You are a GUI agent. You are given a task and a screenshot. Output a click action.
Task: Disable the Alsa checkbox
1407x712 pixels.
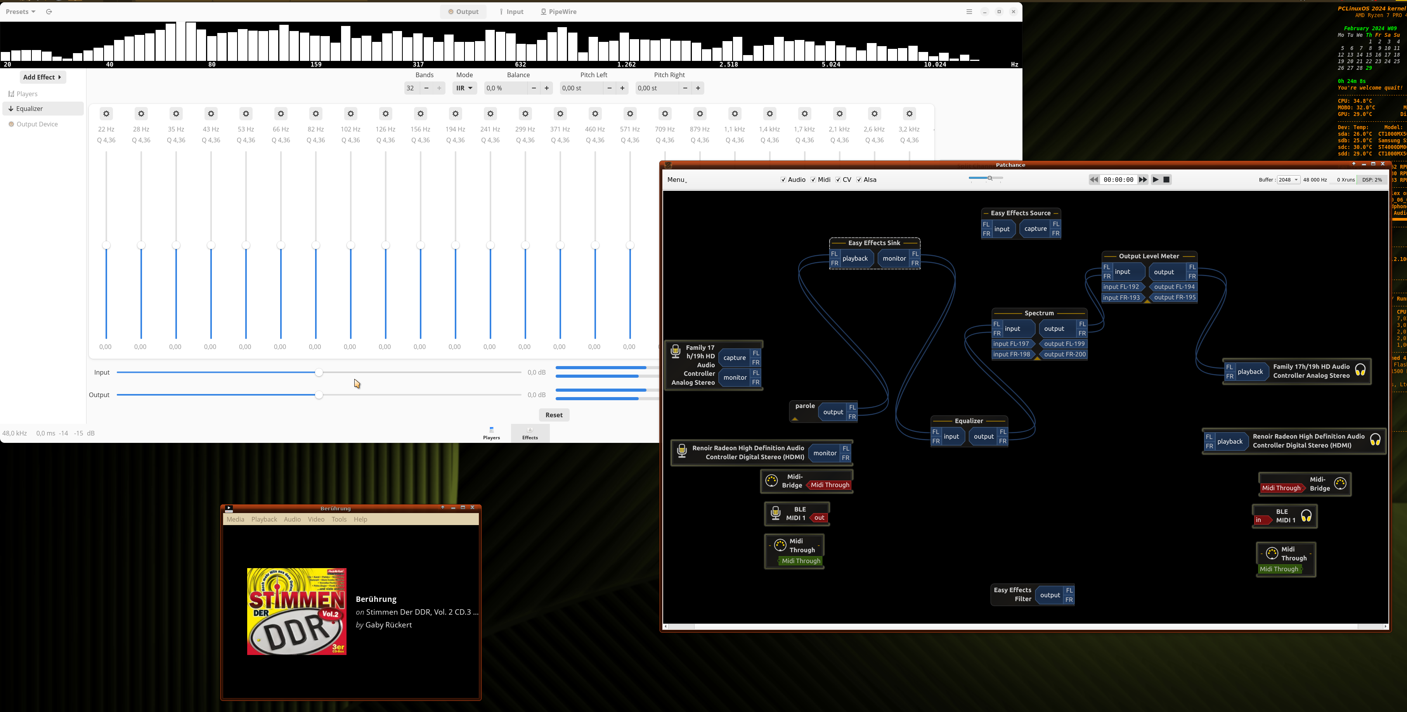click(x=859, y=180)
